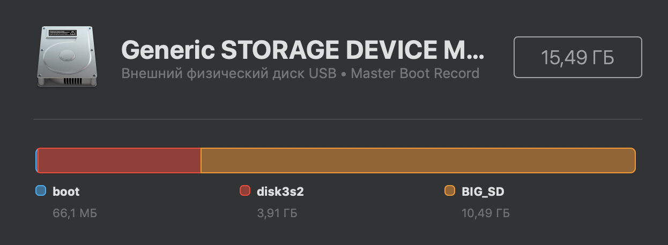Click the 10,49 ГБ size text
The image size is (668, 245).
coord(485,213)
